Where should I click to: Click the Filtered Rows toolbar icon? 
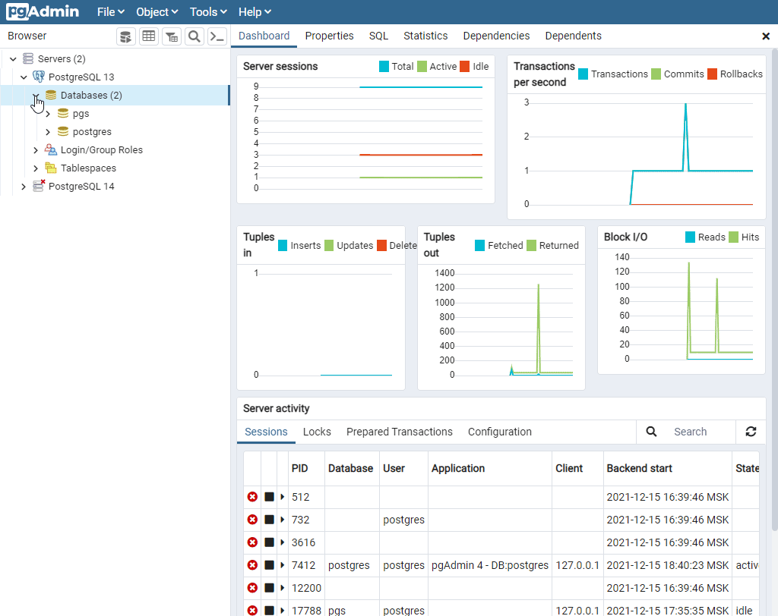point(172,36)
